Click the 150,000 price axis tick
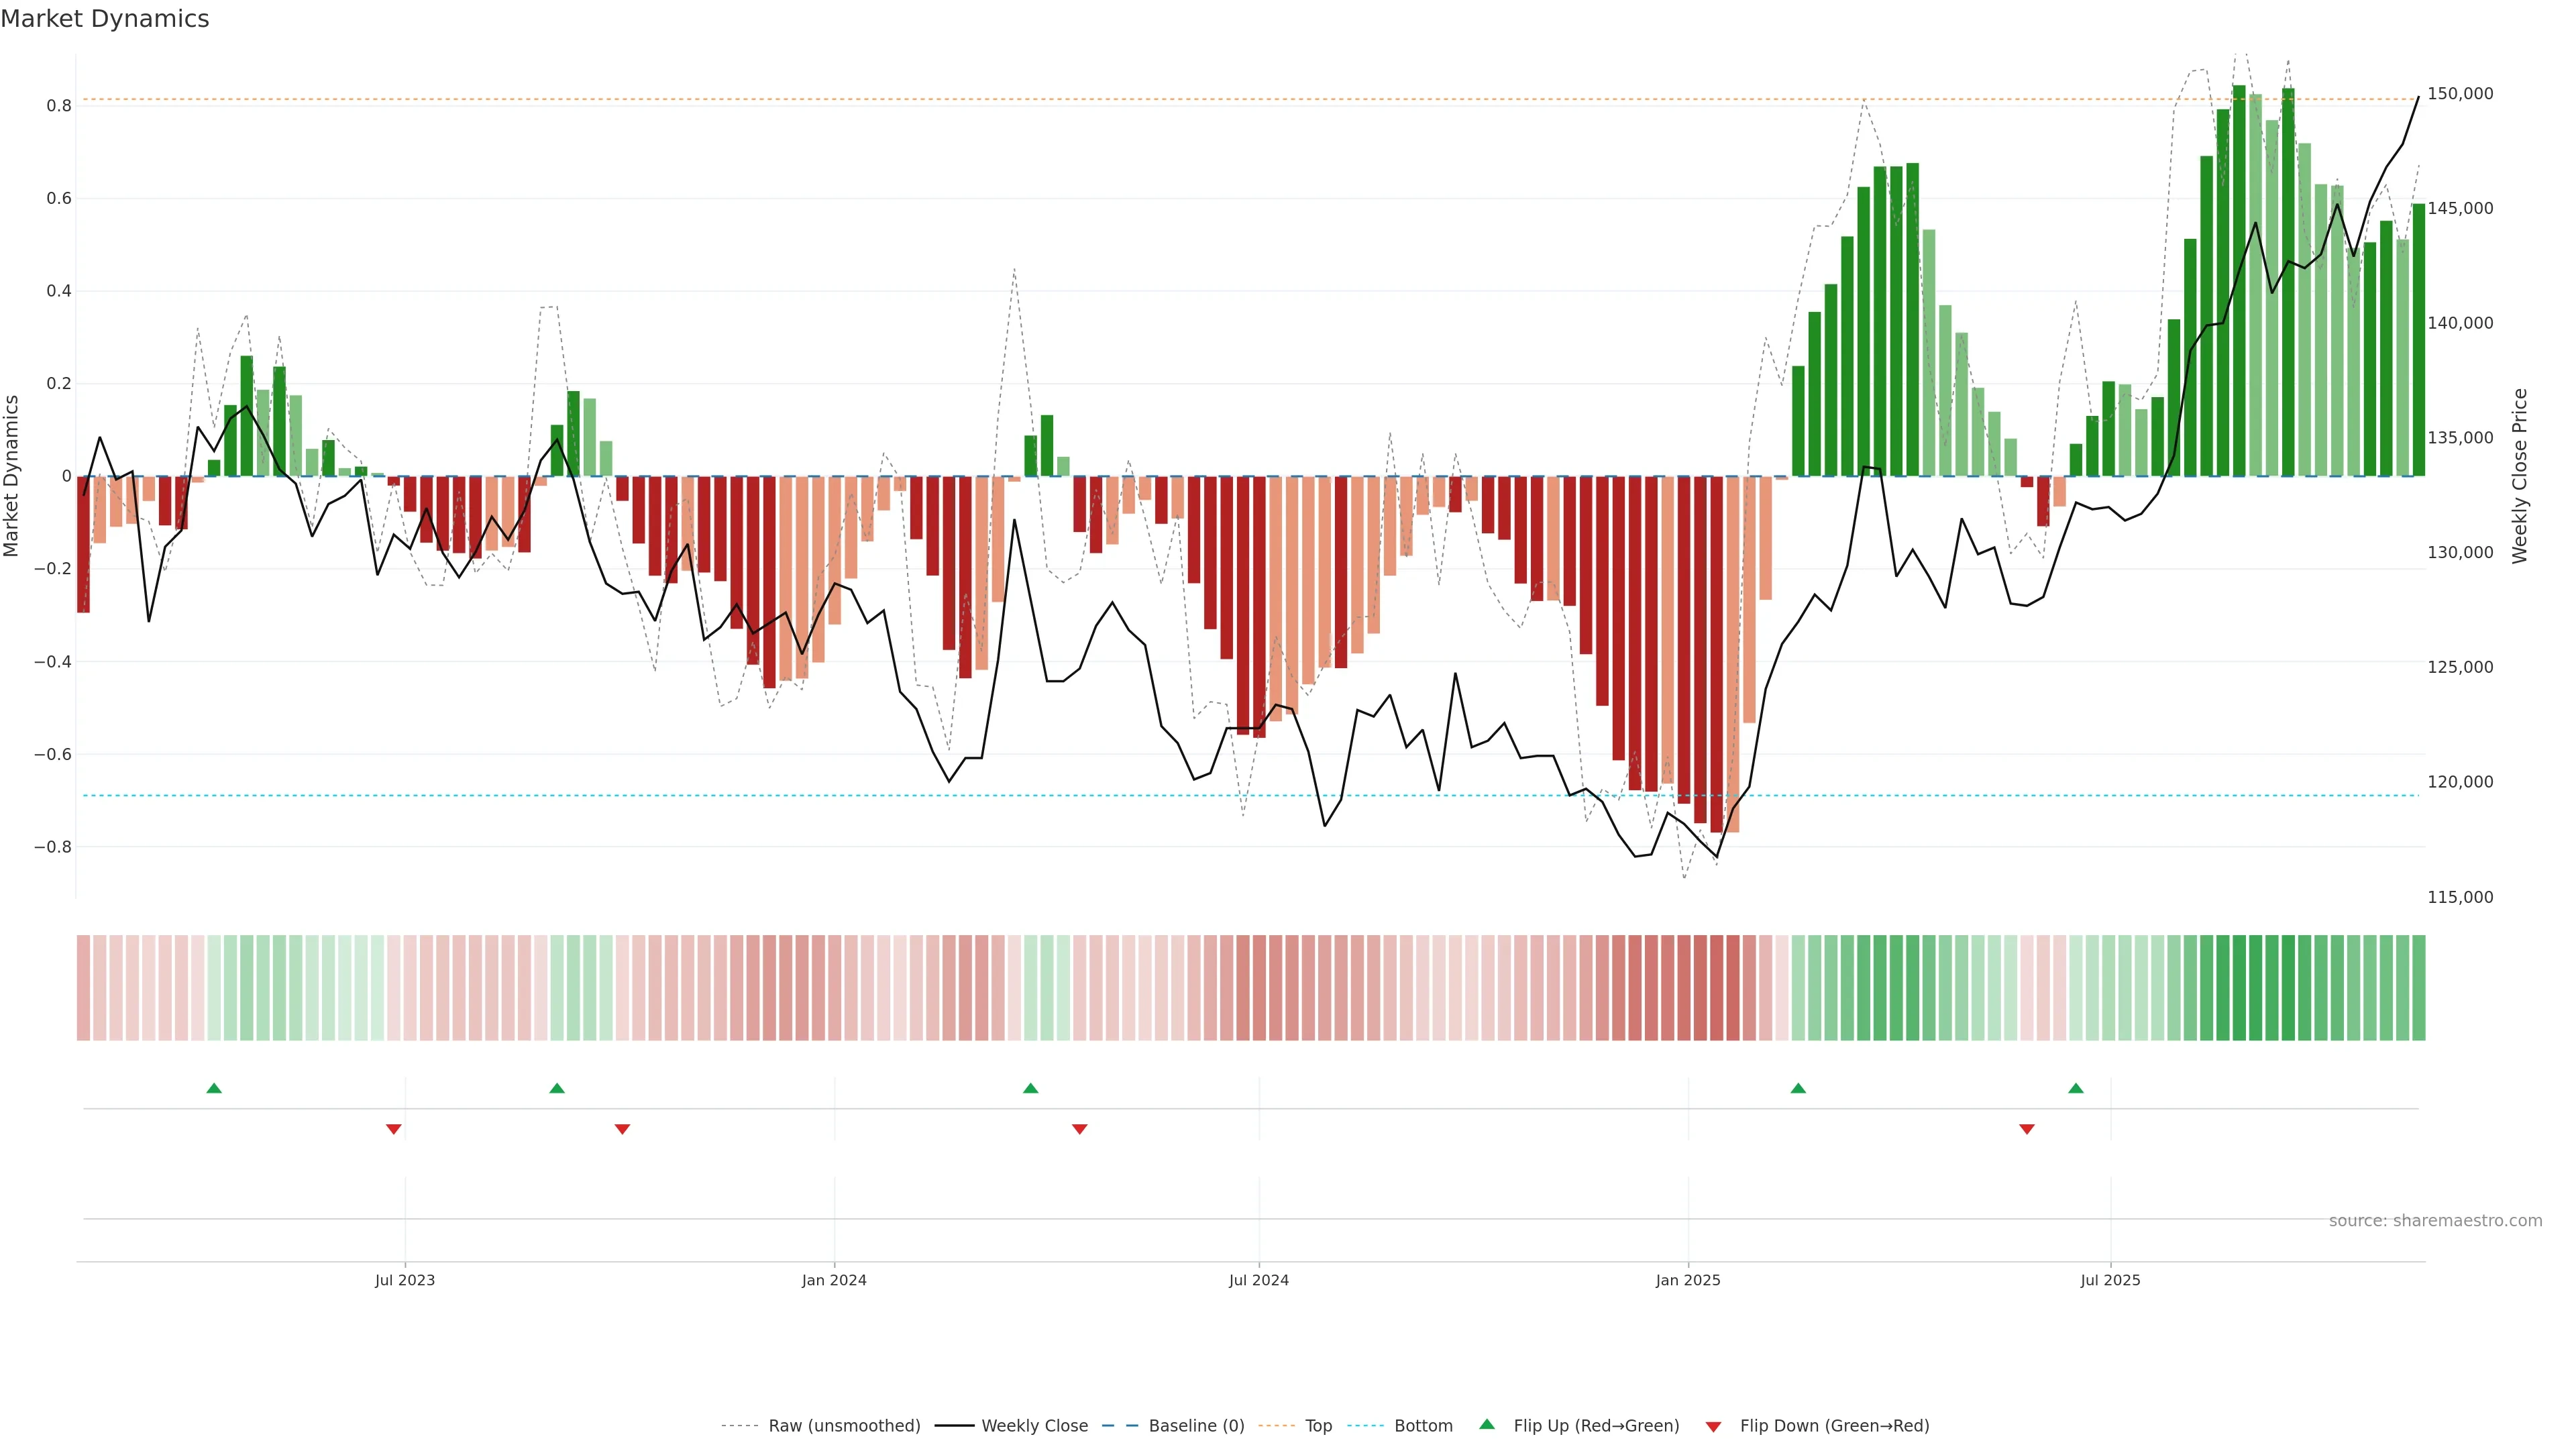Viewport: 2576px width, 1449px height. click(x=2460, y=94)
